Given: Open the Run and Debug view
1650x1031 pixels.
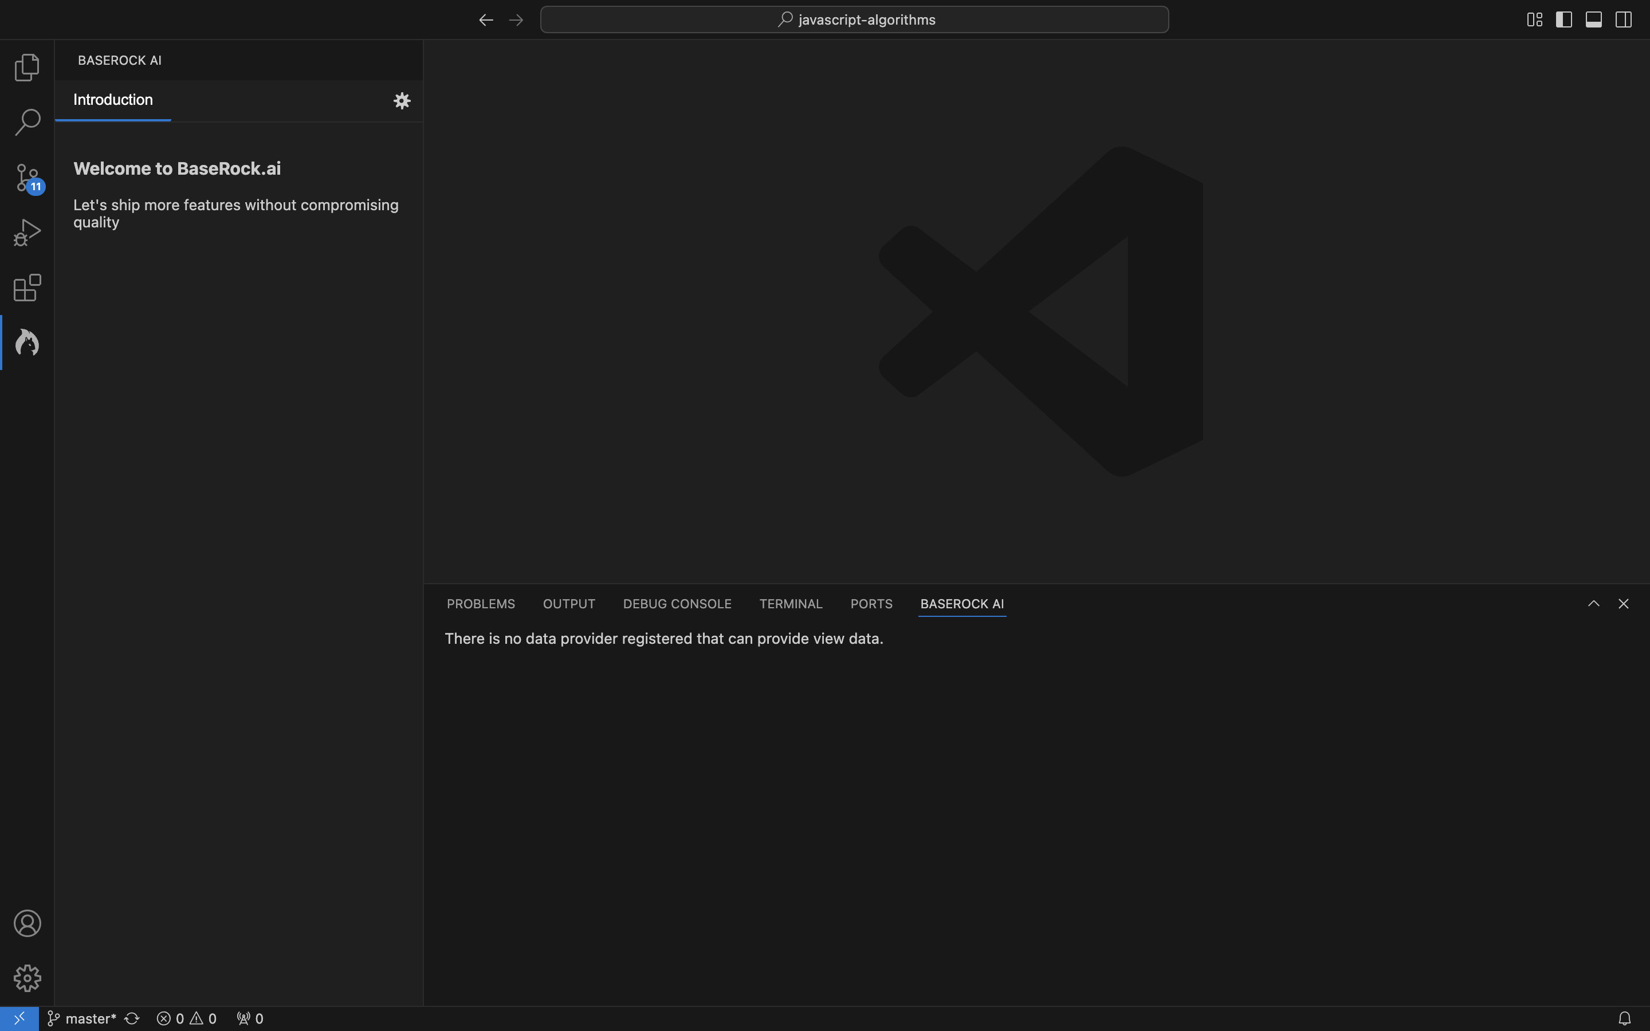Looking at the screenshot, I should pyautogui.click(x=27, y=232).
